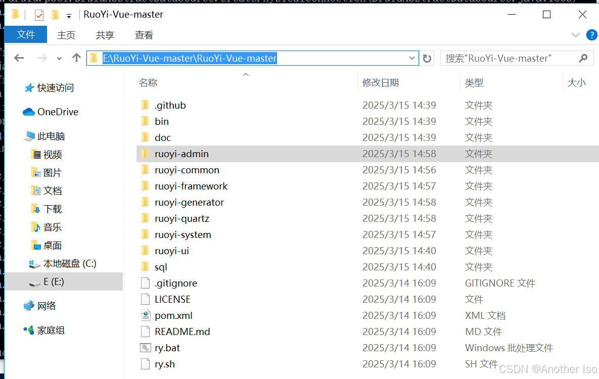
Task: Click the LICENSE file icon
Action: [x=145, y=299]
